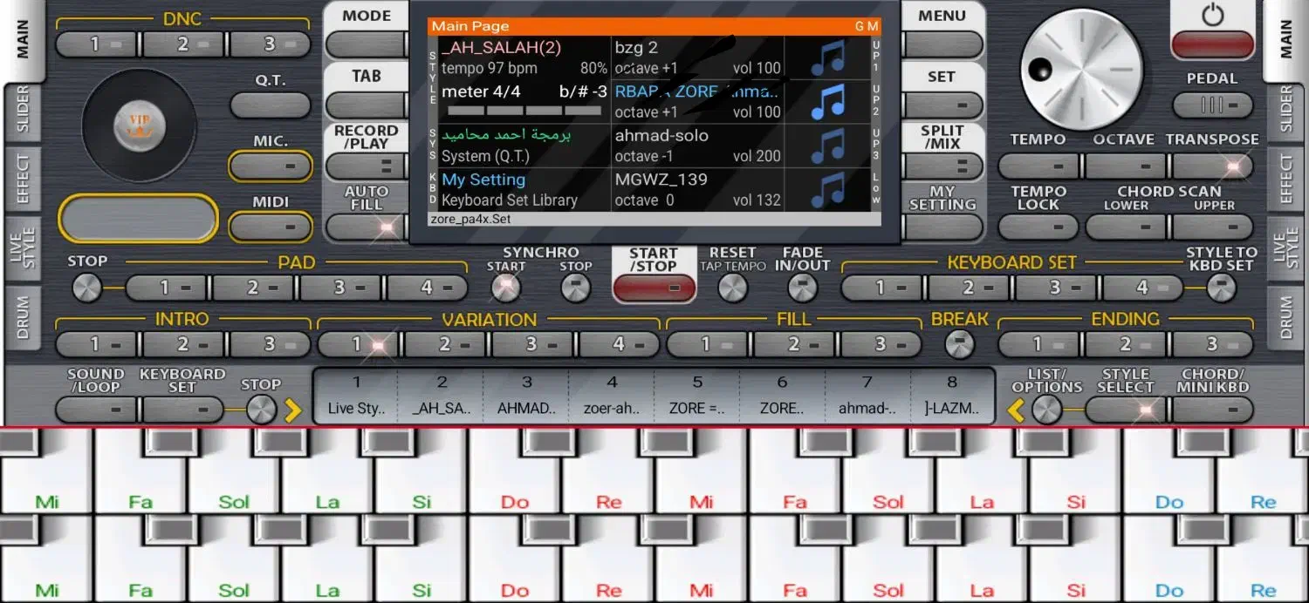Open the List/Options round button
The image size is (1309, 603).
click(x=1047, y=409)
